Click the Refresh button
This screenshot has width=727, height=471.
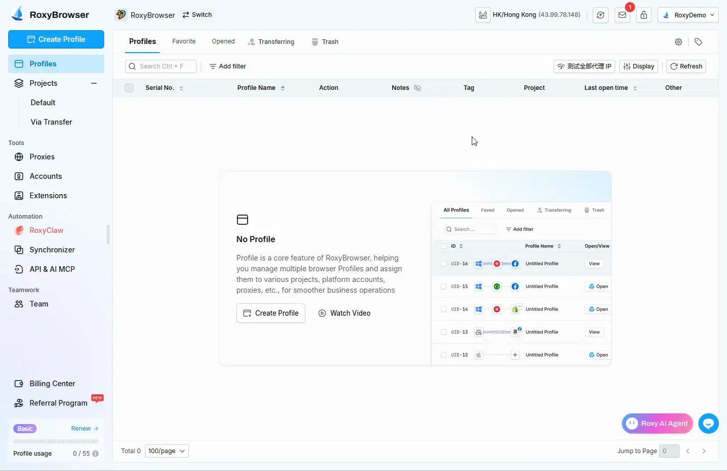coord(686,66)
